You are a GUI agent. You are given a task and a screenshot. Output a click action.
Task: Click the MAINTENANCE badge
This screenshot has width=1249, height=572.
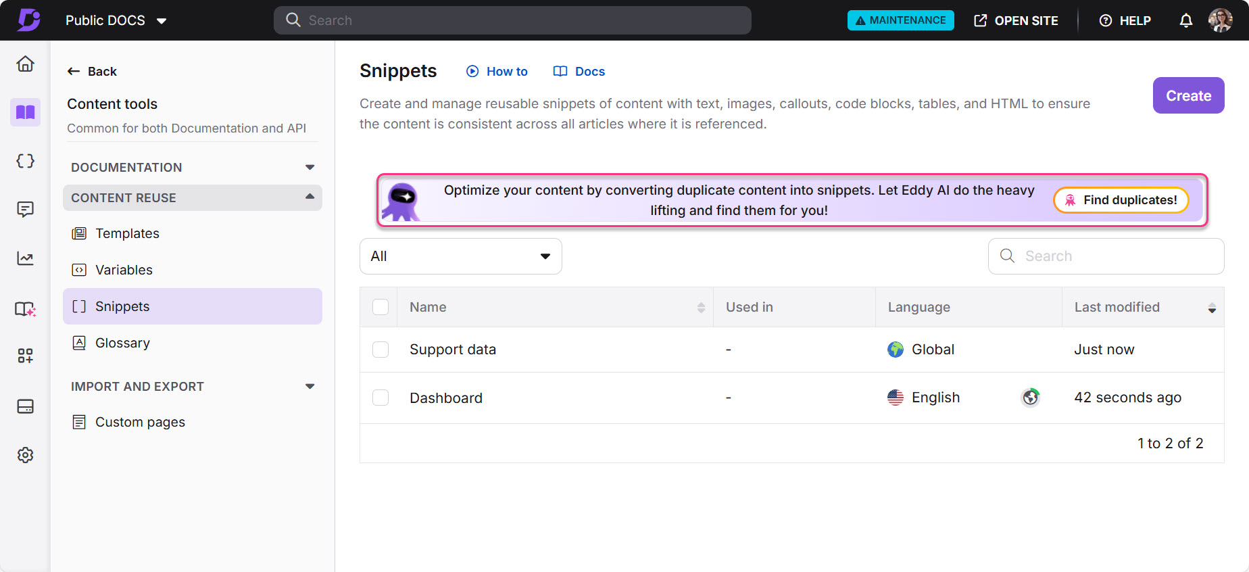point(900,20)
